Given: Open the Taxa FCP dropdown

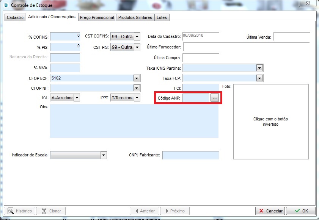Looking at the screenshot, I should pos(259,78).
